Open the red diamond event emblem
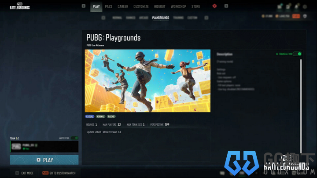Viewport: 317px width, 178px height. point(214,6)
